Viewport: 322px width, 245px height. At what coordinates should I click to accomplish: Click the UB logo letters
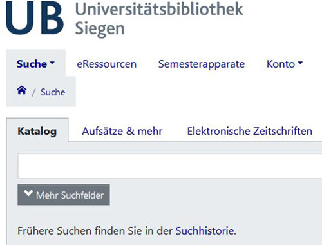point(35,18)
